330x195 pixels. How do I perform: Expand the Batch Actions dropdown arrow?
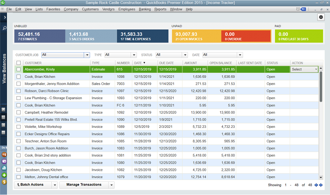[55, 185]
